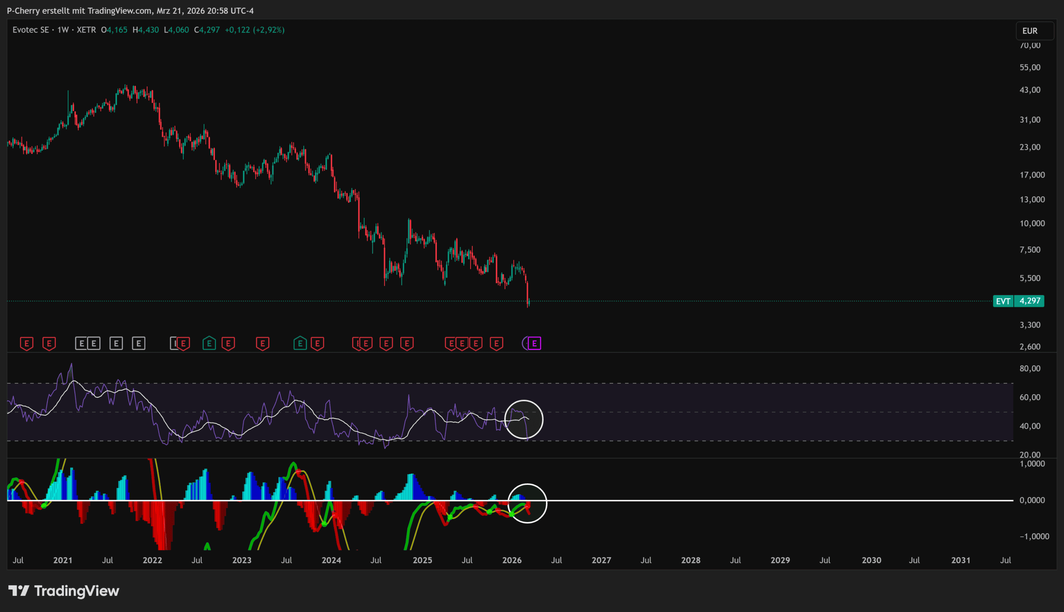Click the +2,92% change value

269,30
